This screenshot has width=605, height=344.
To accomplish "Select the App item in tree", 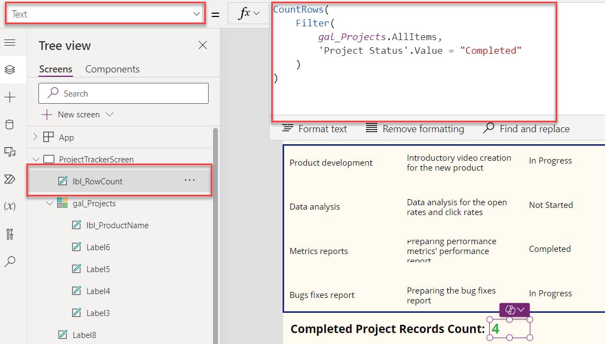I will click(66, 137).
